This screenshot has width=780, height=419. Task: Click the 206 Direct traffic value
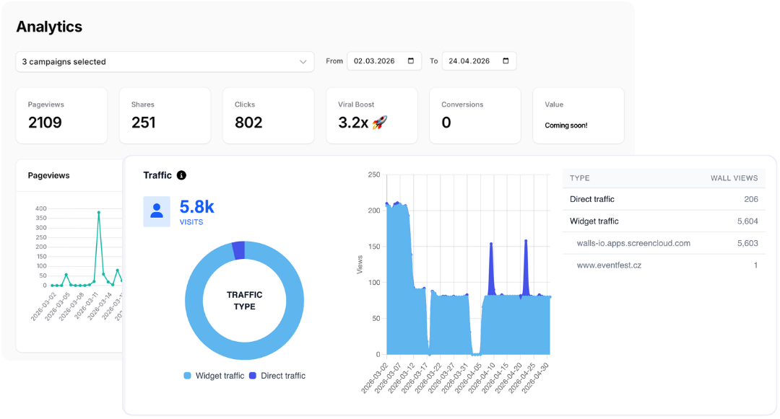tap(751, 199)
